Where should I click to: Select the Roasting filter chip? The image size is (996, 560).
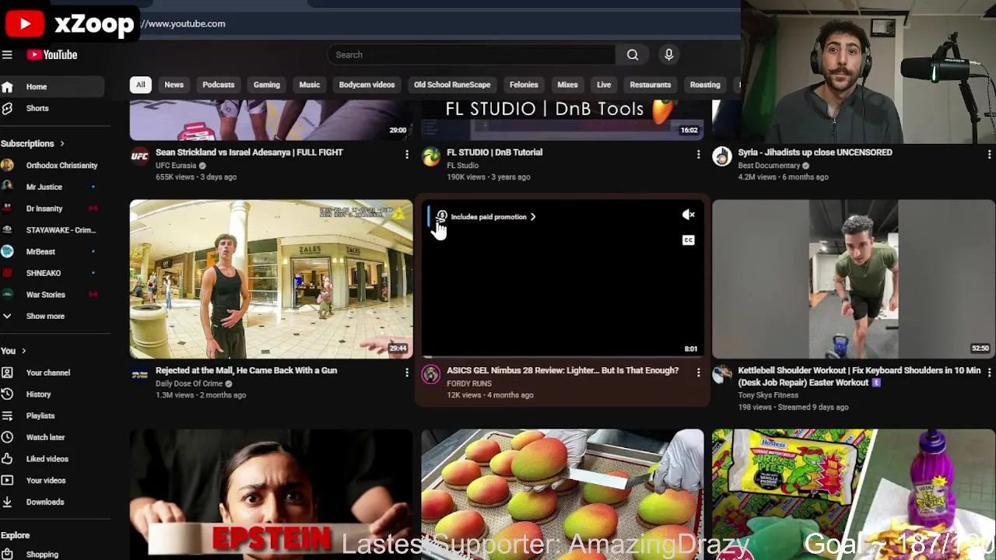705,85
